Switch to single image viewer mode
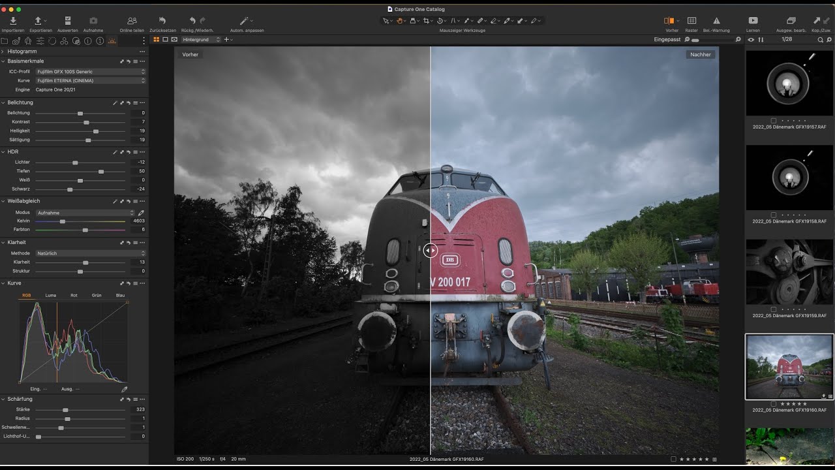Screen dimensions: 835x470 (x=165, y=40)
